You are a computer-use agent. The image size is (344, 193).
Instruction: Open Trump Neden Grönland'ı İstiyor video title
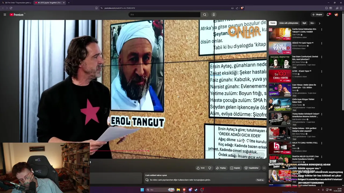pos(306,115)
